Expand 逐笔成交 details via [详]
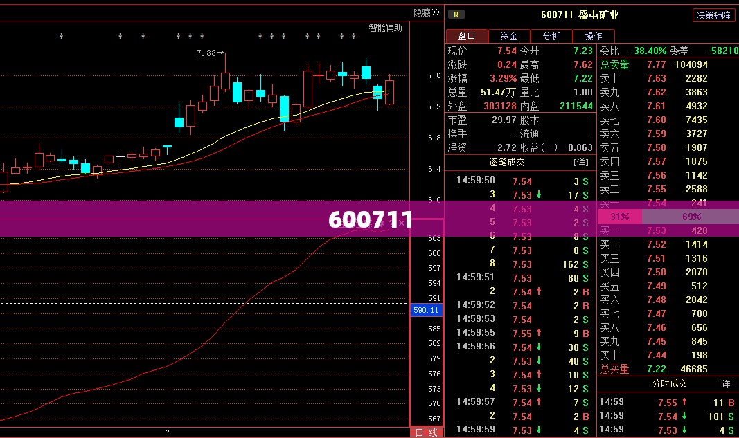 click(581, 163)
